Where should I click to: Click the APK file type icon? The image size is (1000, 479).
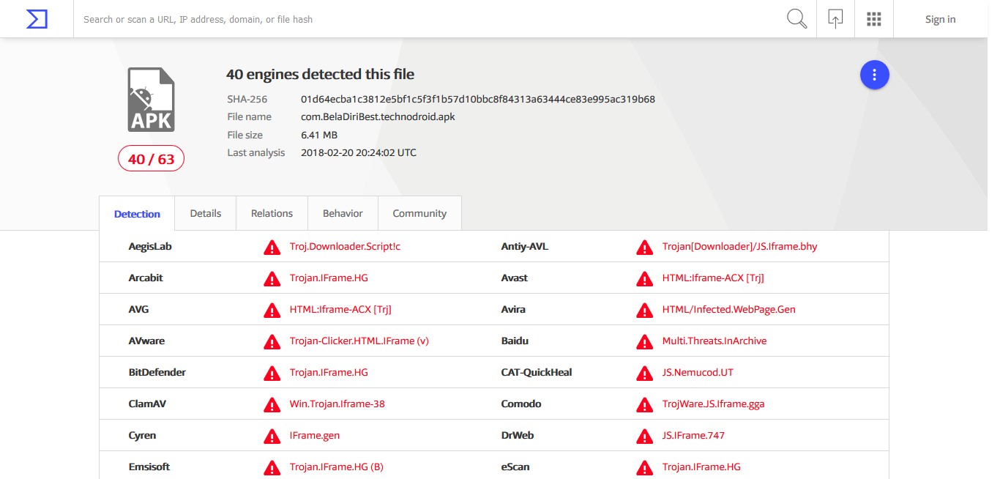151,100
